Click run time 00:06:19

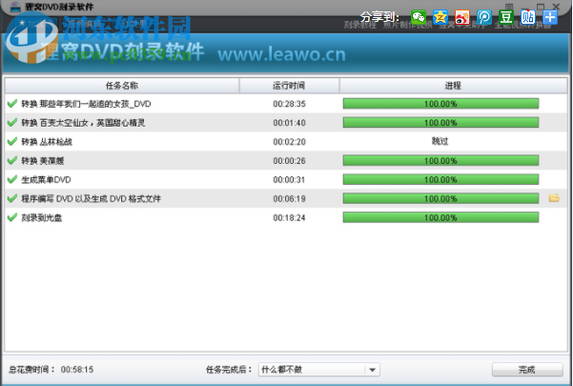click(289, 199)
